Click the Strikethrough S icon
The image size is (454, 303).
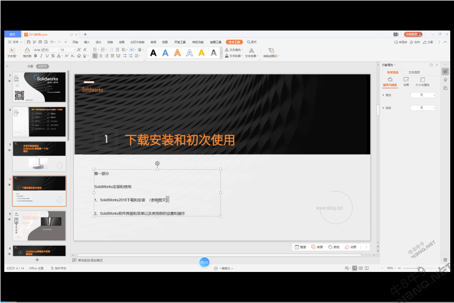point(53,56)
